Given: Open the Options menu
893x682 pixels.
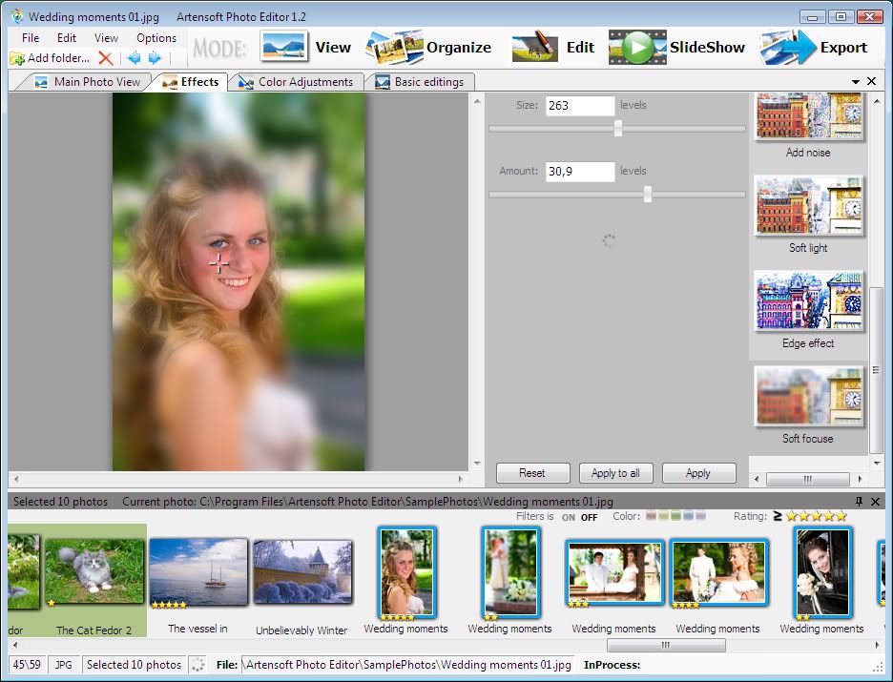Looking at the screenshot, I should pyautogui.click(x=156, y=38).
